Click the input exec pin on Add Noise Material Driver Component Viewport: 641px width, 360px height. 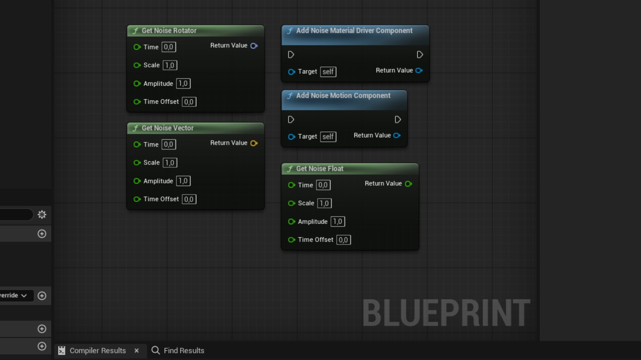(291, 54)
